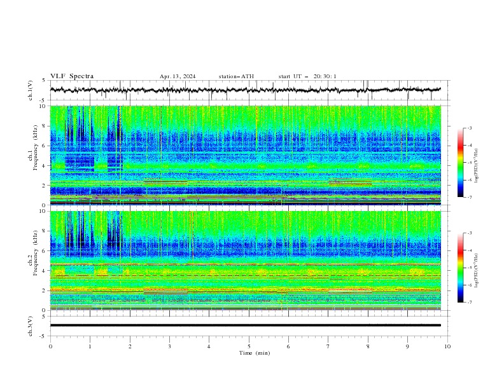This screenshot has width=504, height=389.
Task: Click ch.2 colorbar "log(PSD)(V²/Hz)" label
Action: coord(477,270)
